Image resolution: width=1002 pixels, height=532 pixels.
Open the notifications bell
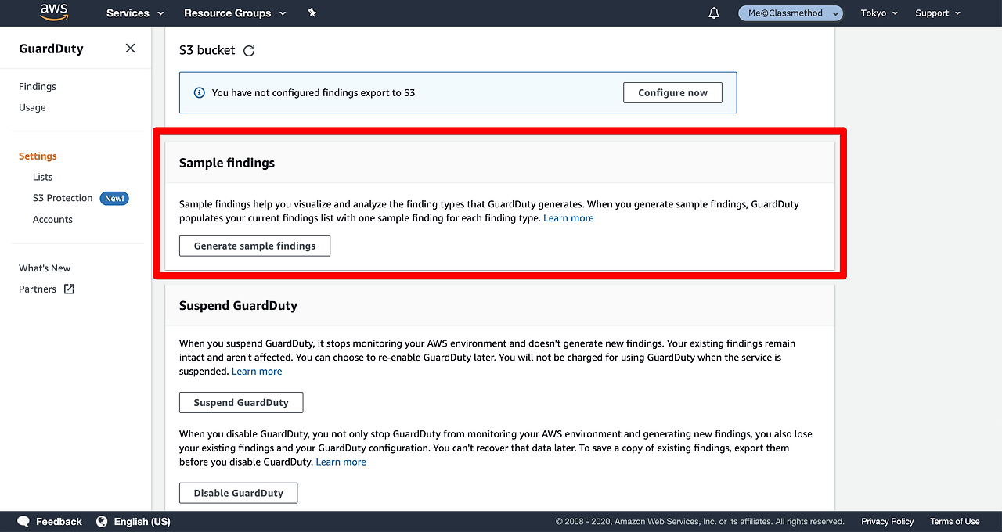(x=714, y=13)
